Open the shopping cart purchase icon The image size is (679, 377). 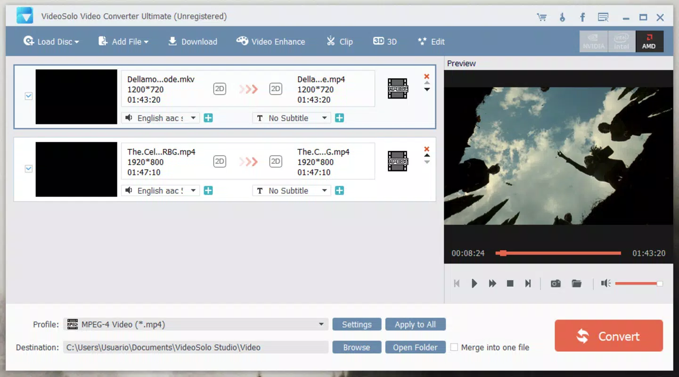tap(542, 17)
